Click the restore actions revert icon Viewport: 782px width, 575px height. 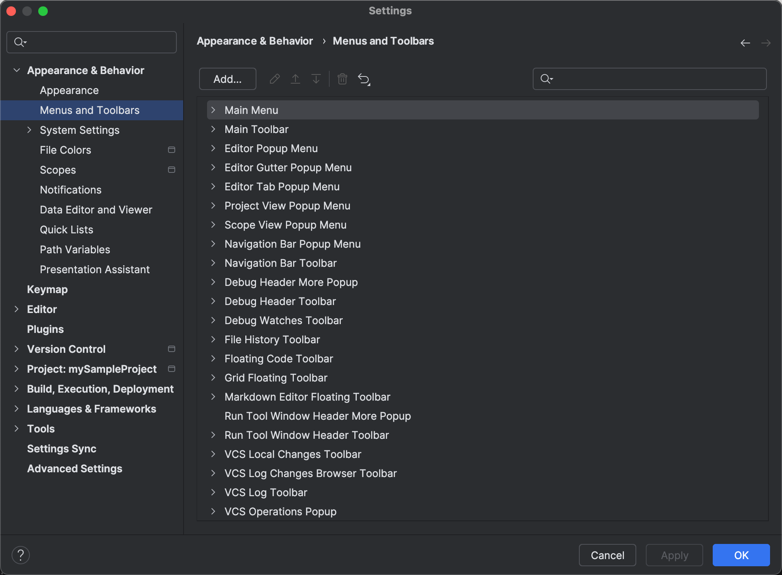364,79
